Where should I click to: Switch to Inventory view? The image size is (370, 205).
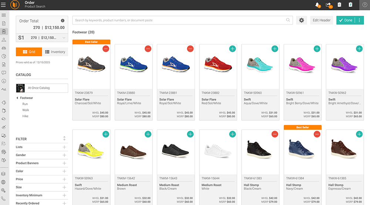coord(55,52)
